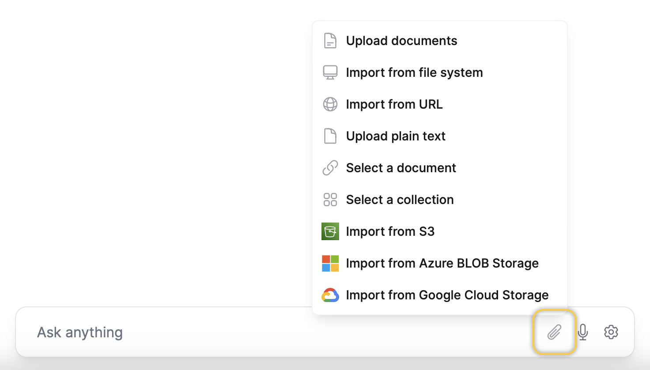The height and width of the screenshot is (370, 650).
Task: Click the paperclip attach icon
Action: pyautogui.click(x=554, y=332)
